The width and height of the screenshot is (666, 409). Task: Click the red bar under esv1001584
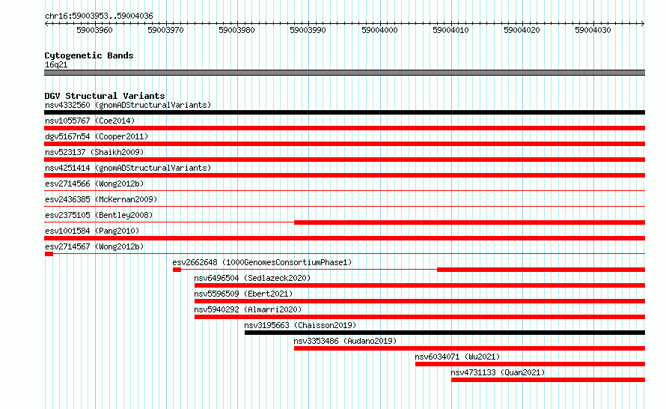(x=344, y=238)
